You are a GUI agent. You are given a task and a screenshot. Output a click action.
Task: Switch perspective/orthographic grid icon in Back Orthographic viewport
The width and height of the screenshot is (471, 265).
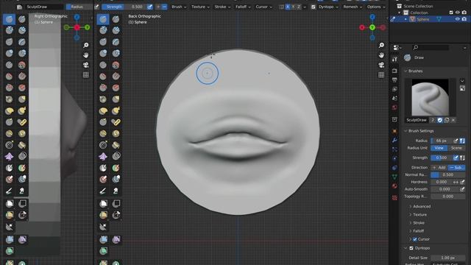pyautogui.click(x=381, y=75)
